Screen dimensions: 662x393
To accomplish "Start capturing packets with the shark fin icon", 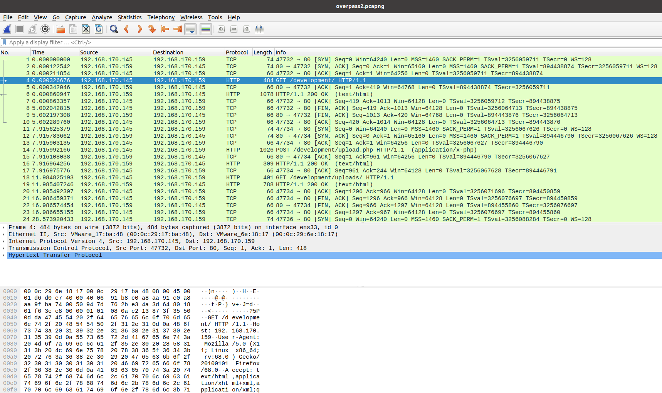I will tap(7, 29).
